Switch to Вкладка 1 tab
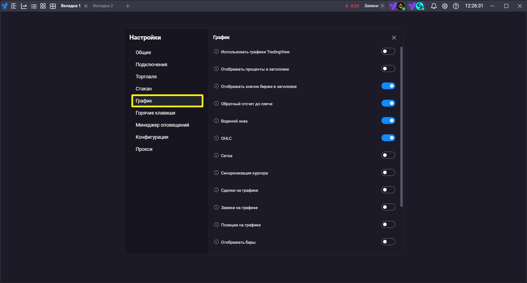Screen dimensions: 527x283 (x=71, y=6)
